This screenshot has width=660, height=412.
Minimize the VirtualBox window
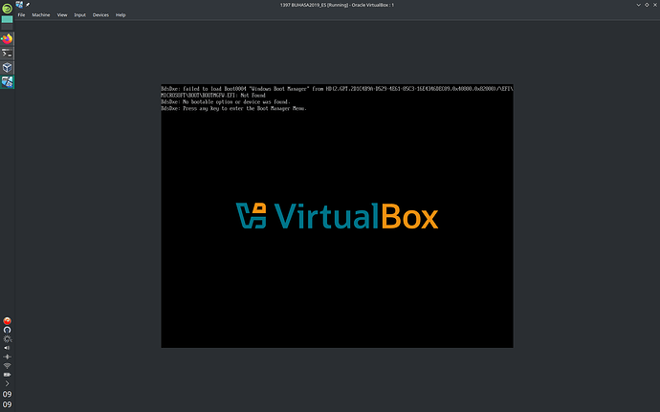(639, 5)
